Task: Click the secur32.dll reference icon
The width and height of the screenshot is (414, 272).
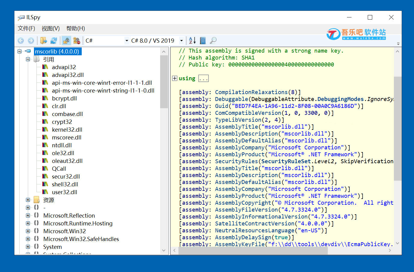Action: [x=45, y=176]
